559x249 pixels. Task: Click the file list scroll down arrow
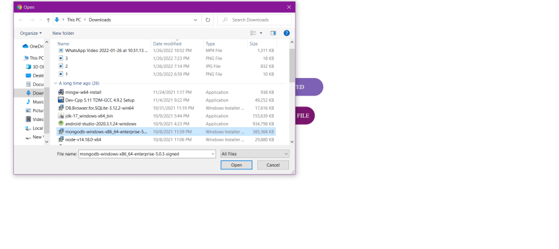[x=292, y=141]
